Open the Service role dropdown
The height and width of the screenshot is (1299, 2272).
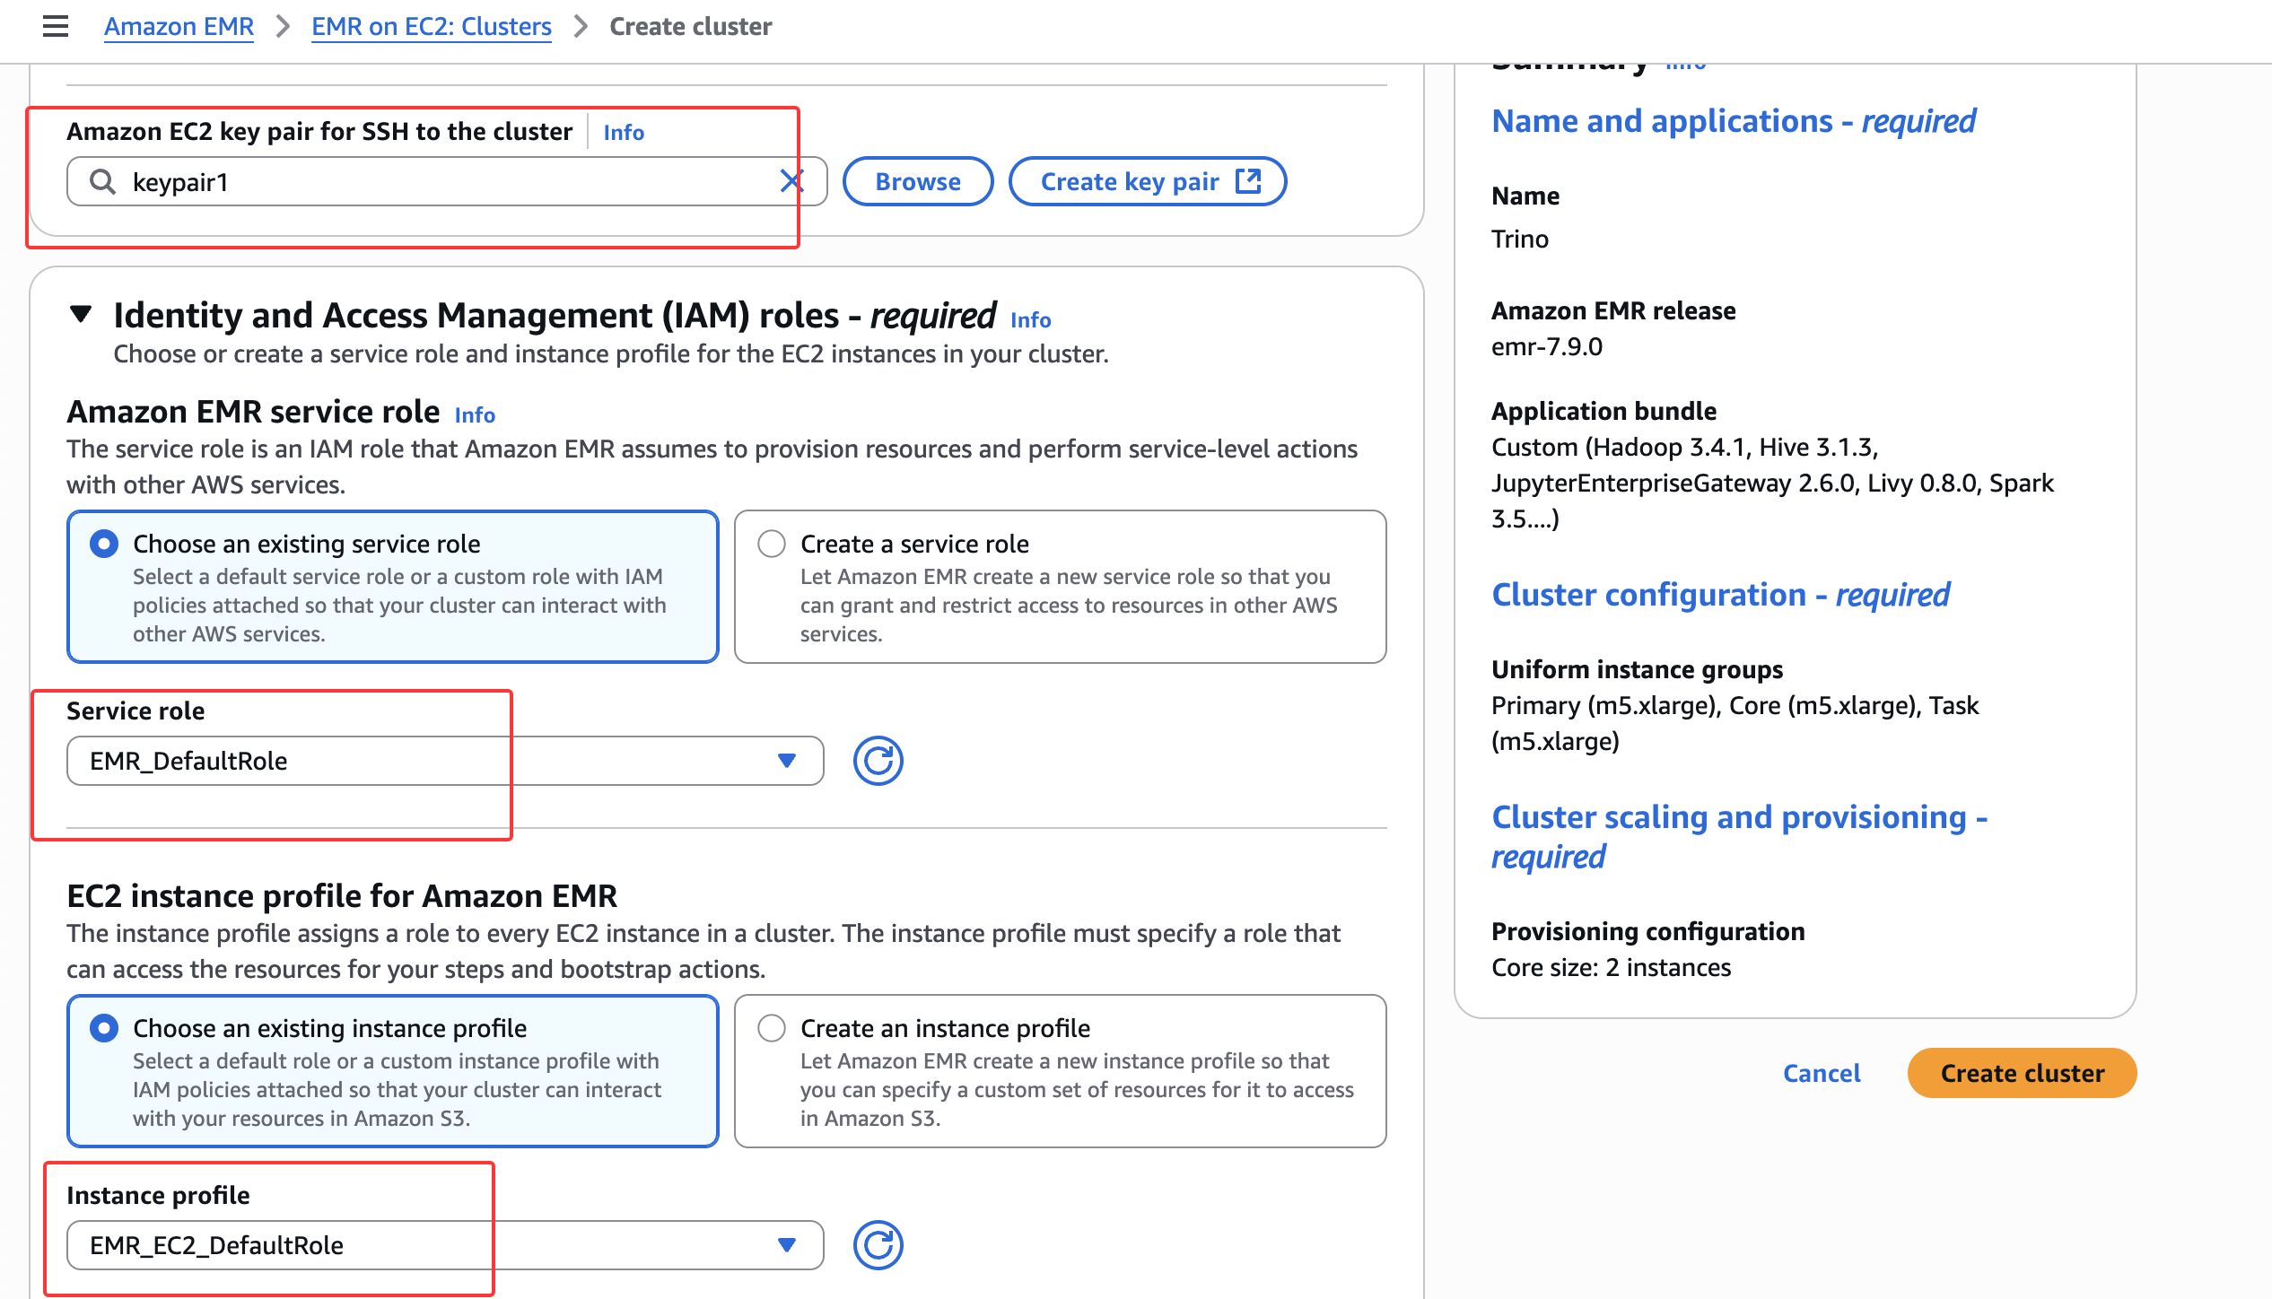point(445,761)
